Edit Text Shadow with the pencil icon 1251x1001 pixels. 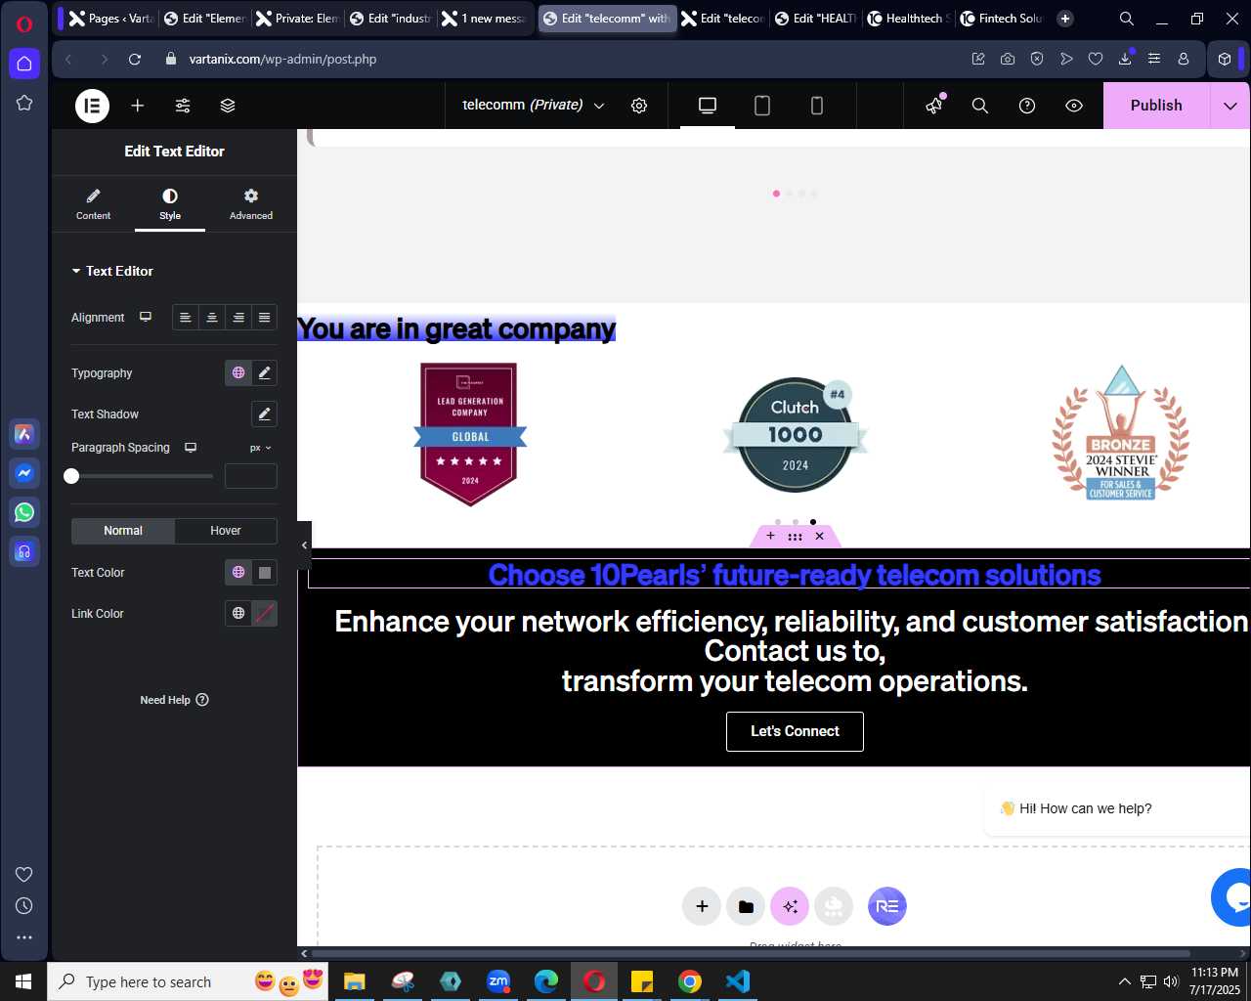(264, 414)
